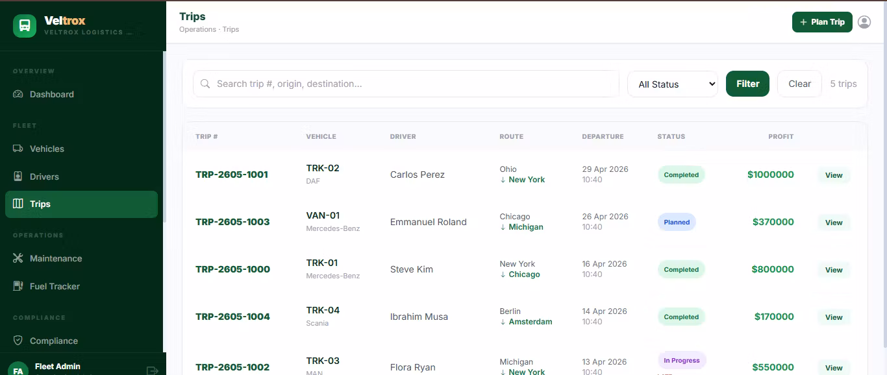Click the Veltrox bus logo icon

25,26
